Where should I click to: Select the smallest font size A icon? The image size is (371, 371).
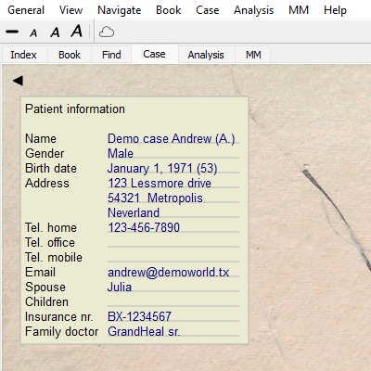[x=33, y=32]
